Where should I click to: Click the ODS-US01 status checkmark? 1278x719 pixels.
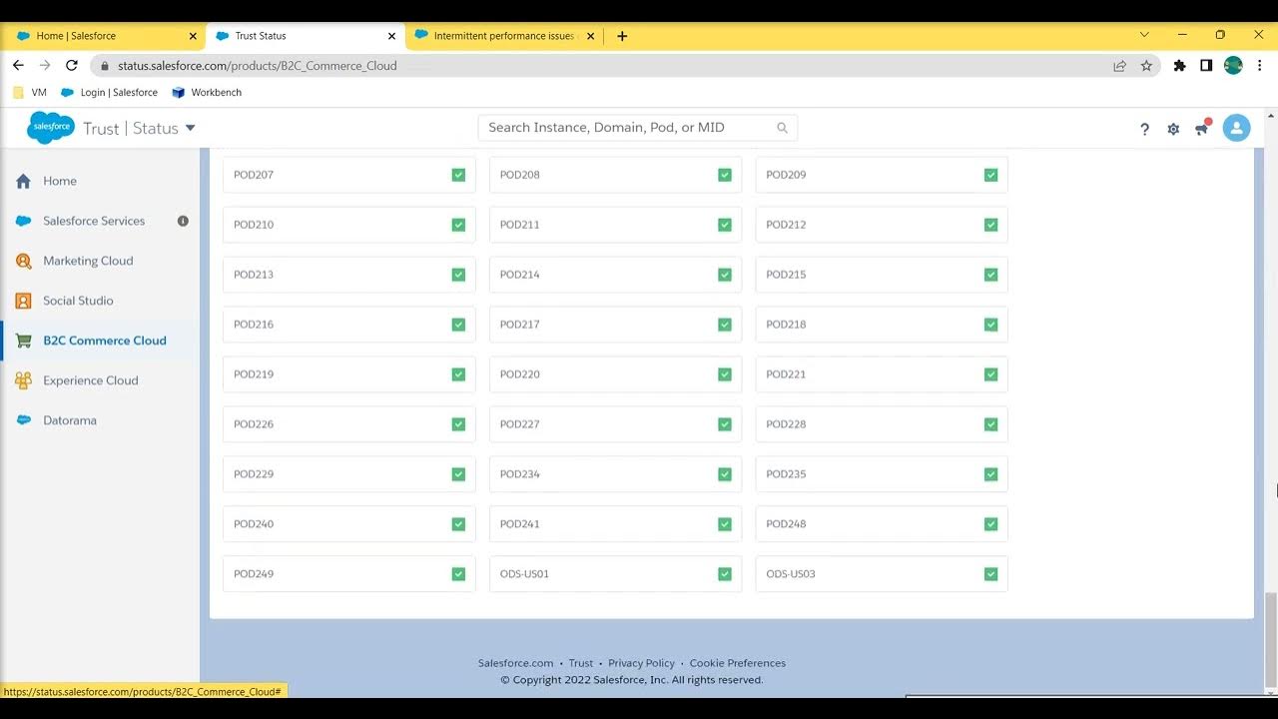coord(725,574)
